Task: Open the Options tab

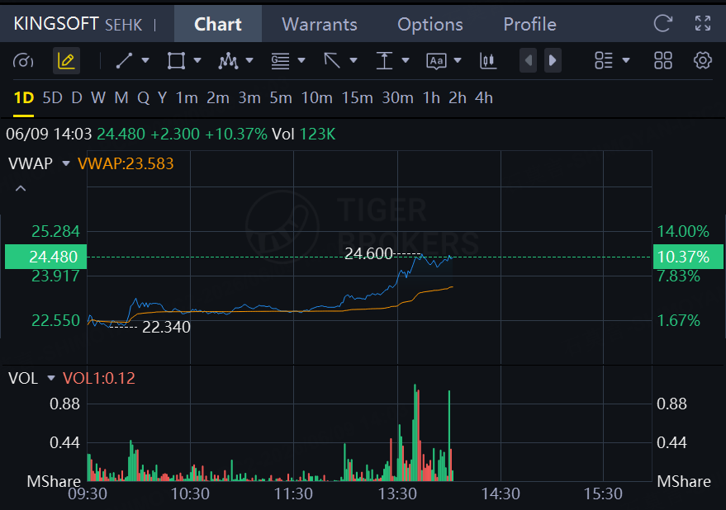Action: tap(430, 24)
